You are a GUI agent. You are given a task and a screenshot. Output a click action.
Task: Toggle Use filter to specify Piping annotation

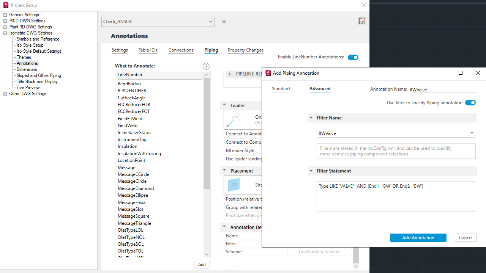tap(470, 103)
